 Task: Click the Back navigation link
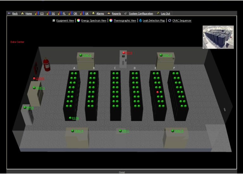pyautogui.click(x=15, y=14)
